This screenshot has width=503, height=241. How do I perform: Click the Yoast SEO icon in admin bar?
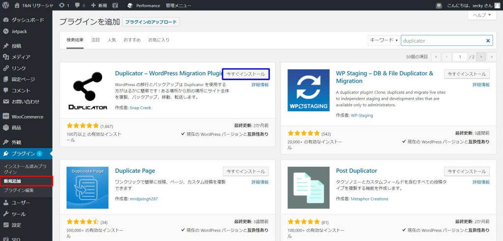click(115, 5)
